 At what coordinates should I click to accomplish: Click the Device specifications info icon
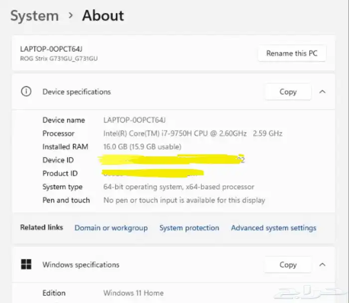tap(26, 91)
